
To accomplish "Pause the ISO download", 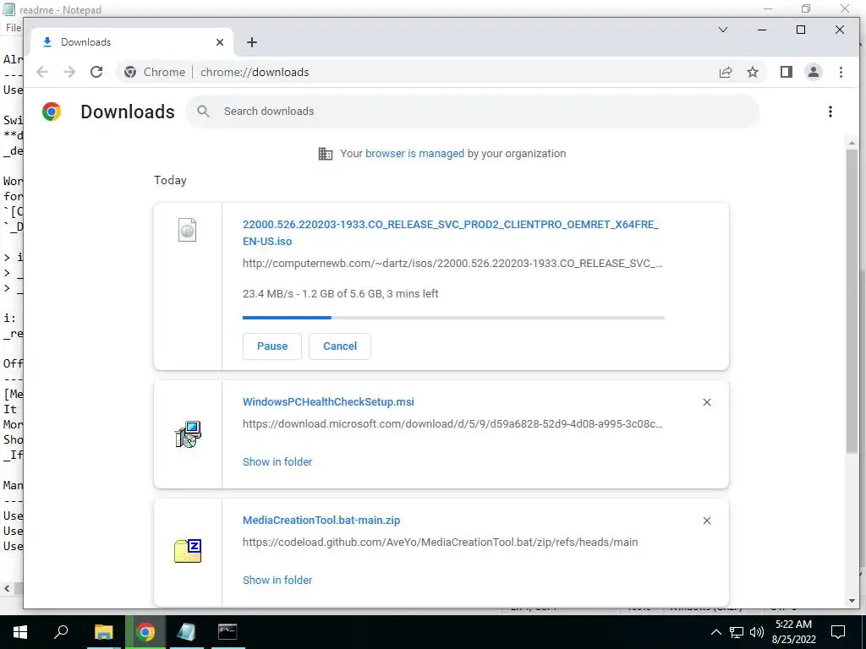I will [x=272, y=346].
